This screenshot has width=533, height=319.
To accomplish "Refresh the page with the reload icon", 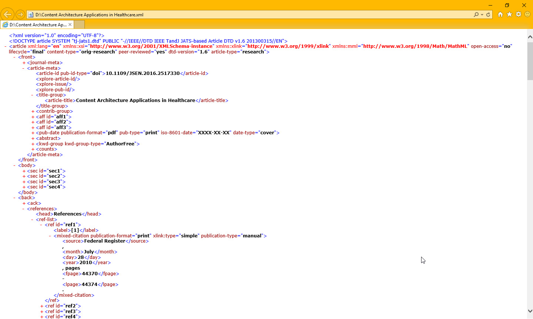I will point(488,14).
